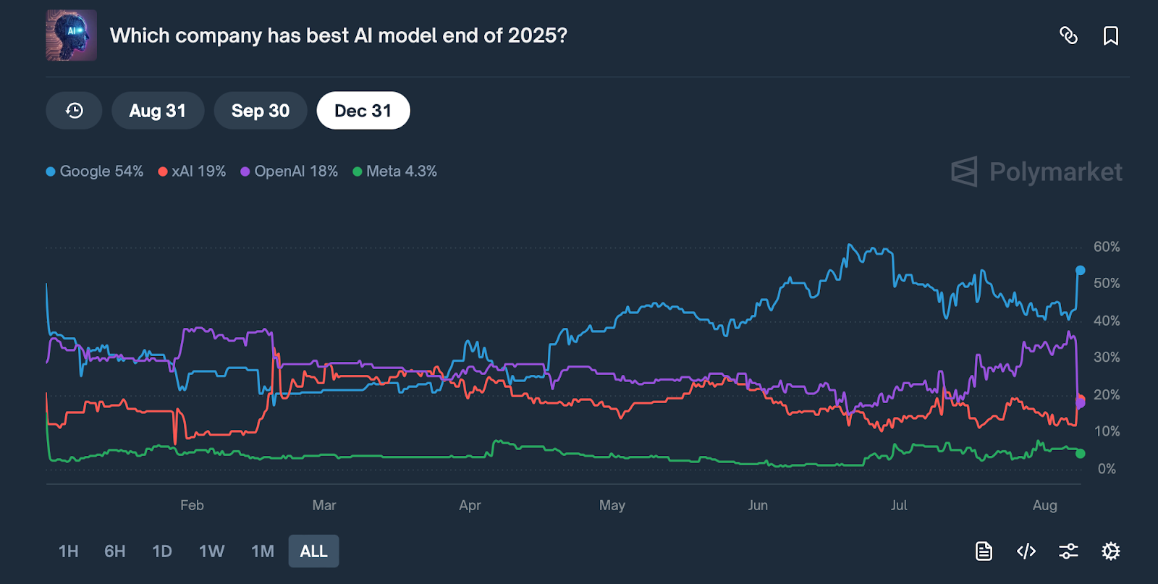The height and width of the screenshot is (584, 1158).
Task: Toggle the xAI 19% series visibility
Action: coord(191,172)
